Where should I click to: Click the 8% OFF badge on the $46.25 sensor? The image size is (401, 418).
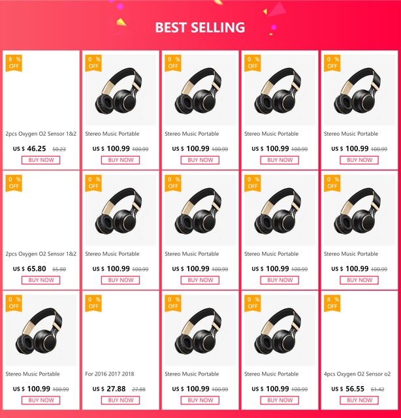(x=14, y=62)
